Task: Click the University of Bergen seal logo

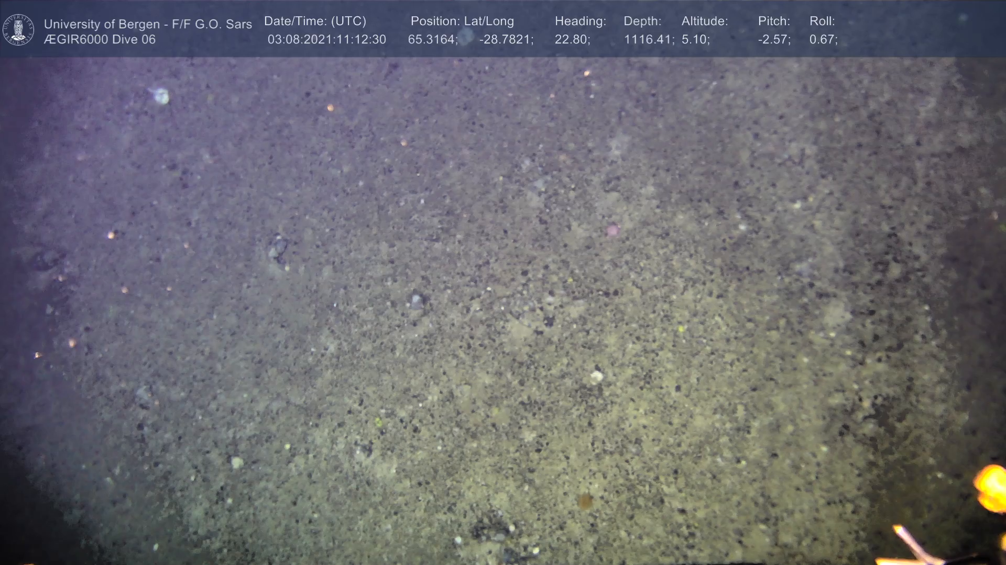Action: click(x=18, y=30)
